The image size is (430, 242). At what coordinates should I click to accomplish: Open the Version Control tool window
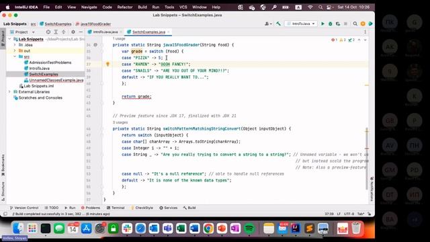coord(24,208)
